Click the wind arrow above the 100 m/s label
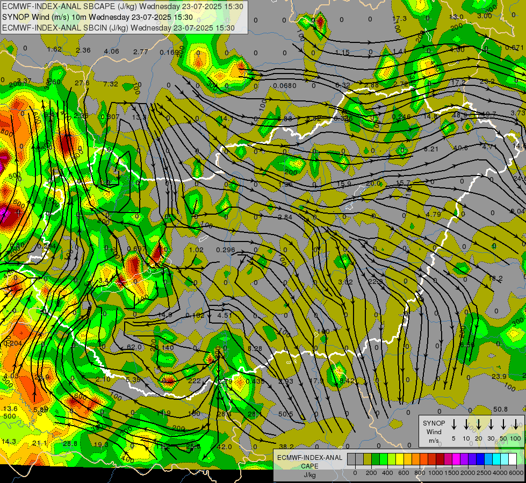Viewport: 526px width, 483px height. pos(516,425)
